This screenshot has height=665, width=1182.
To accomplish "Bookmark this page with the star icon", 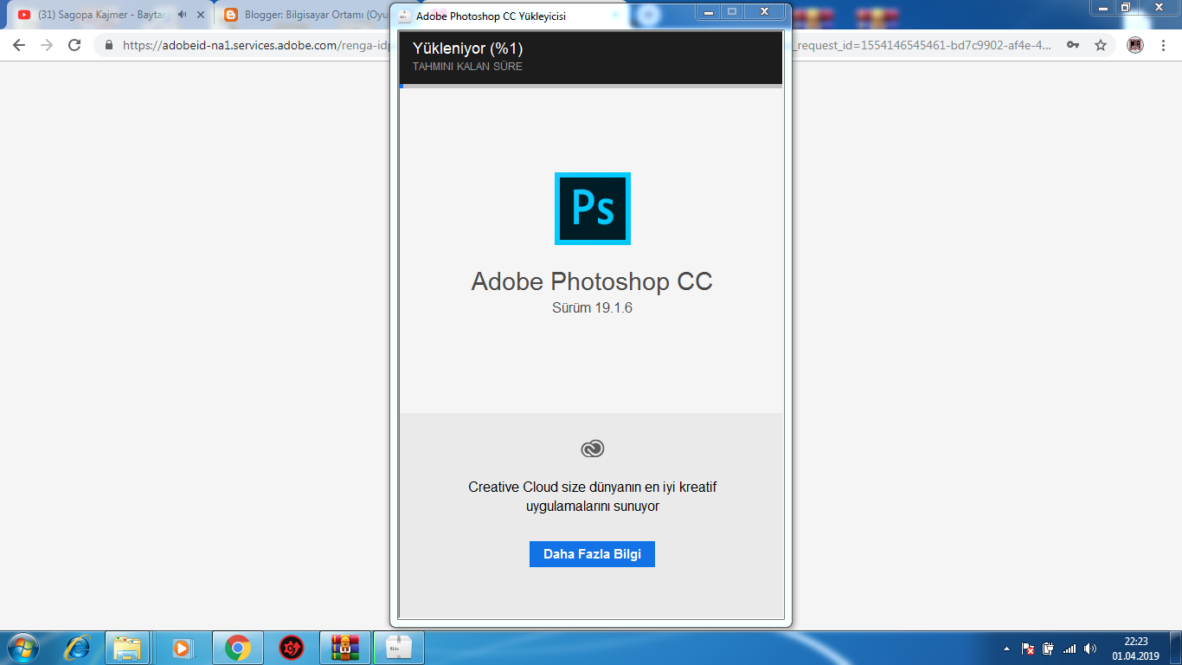I will pyautogui.click(x=1101, y=45).
